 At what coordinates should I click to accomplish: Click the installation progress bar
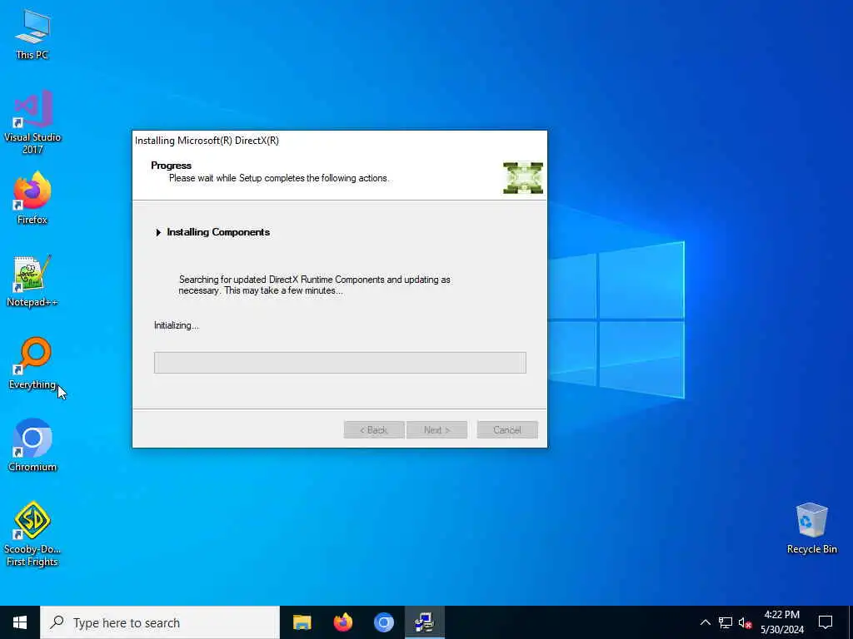pyautogui.click(x=340, y=363)
